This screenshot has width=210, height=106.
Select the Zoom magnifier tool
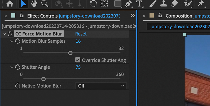45,3
